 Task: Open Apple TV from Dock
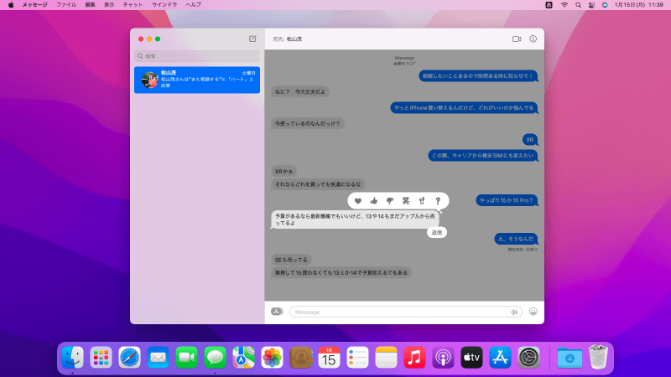(471, 358)
